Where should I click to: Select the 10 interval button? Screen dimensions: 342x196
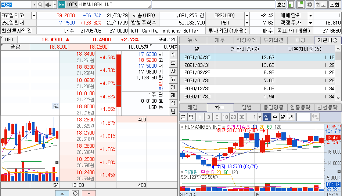pos(225,117)
